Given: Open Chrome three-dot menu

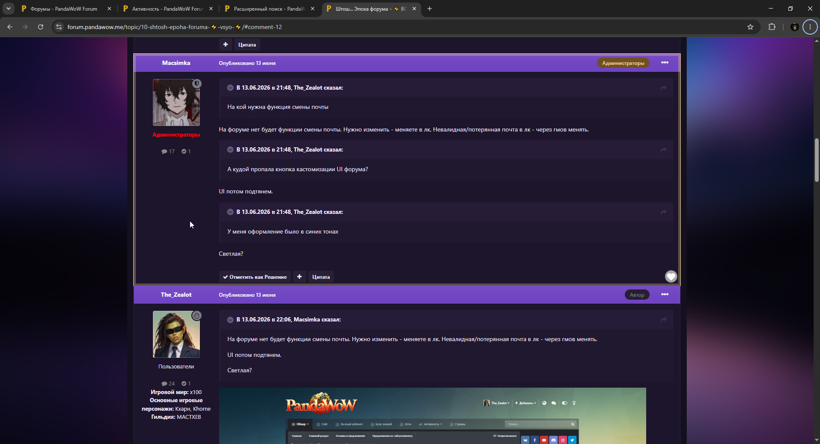Looking at the screenshot, I should pyautogui.click(x=810, y=27).
